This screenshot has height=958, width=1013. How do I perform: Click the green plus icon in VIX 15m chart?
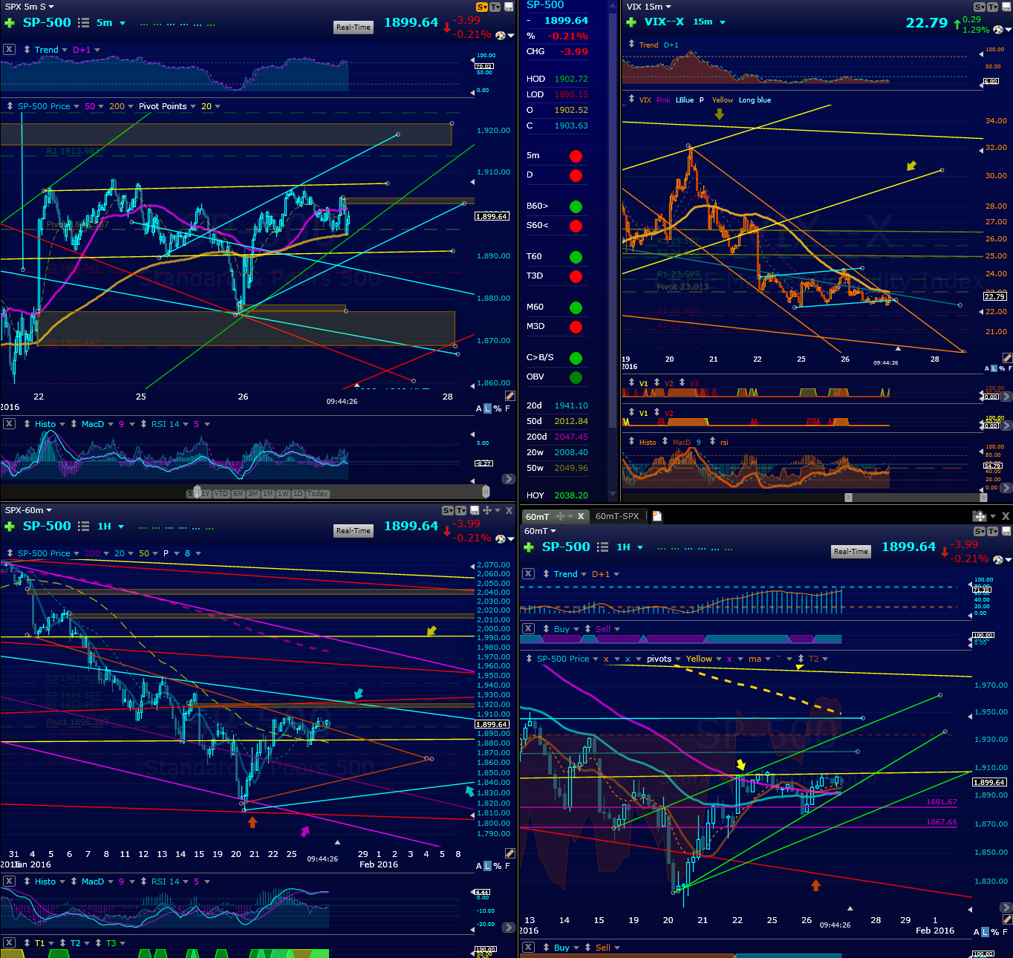tap(631, 22)
